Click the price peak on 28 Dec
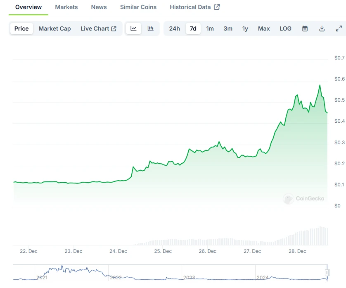 tap(320, 85)
